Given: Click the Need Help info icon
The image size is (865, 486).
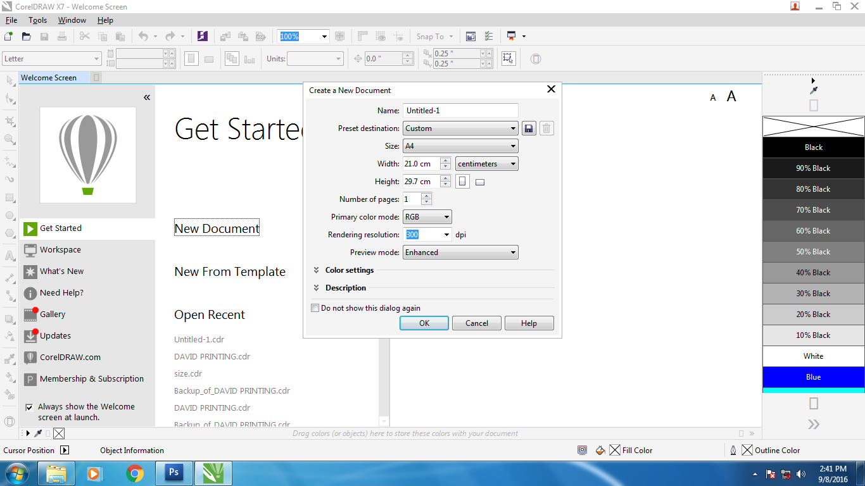Looking at the screenshot, I should tap(30, 293).
